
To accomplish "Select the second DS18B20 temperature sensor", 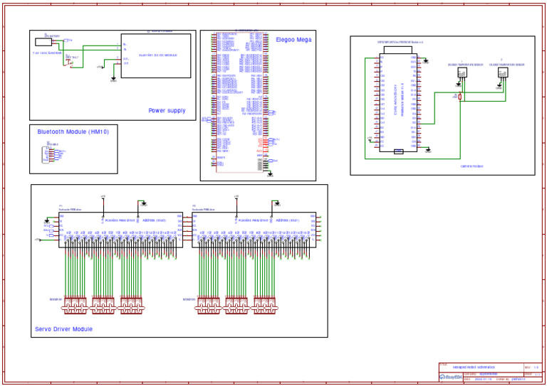I will pyautogui.click(x=502, y=72).
